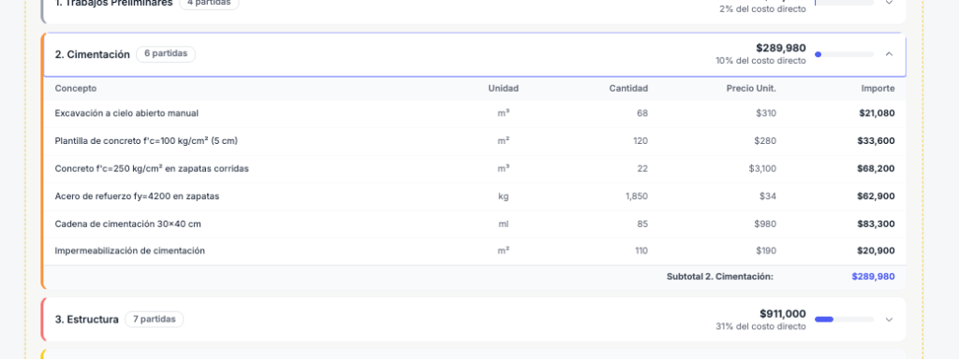959x359 pixels.
Task: Click the Cimentación progress bar
Action: (844, 54)
